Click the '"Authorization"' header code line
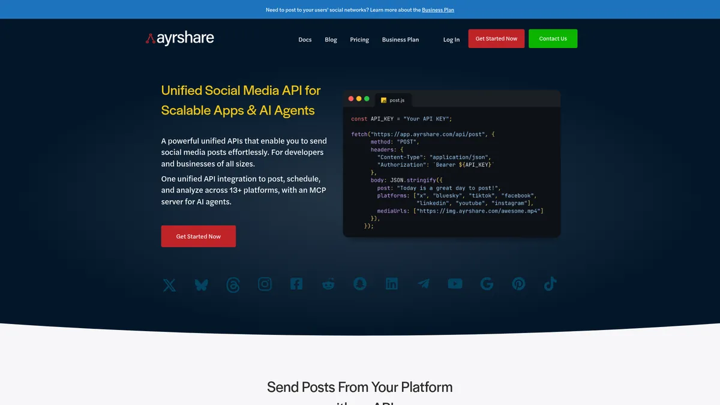Image resolution: width=720 pixels, height=405 pixels. coord(436,164)
